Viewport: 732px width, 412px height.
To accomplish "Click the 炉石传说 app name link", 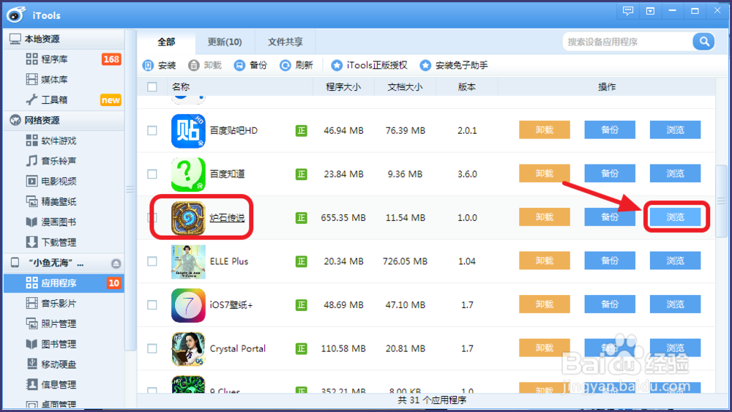I will [227, 218].
